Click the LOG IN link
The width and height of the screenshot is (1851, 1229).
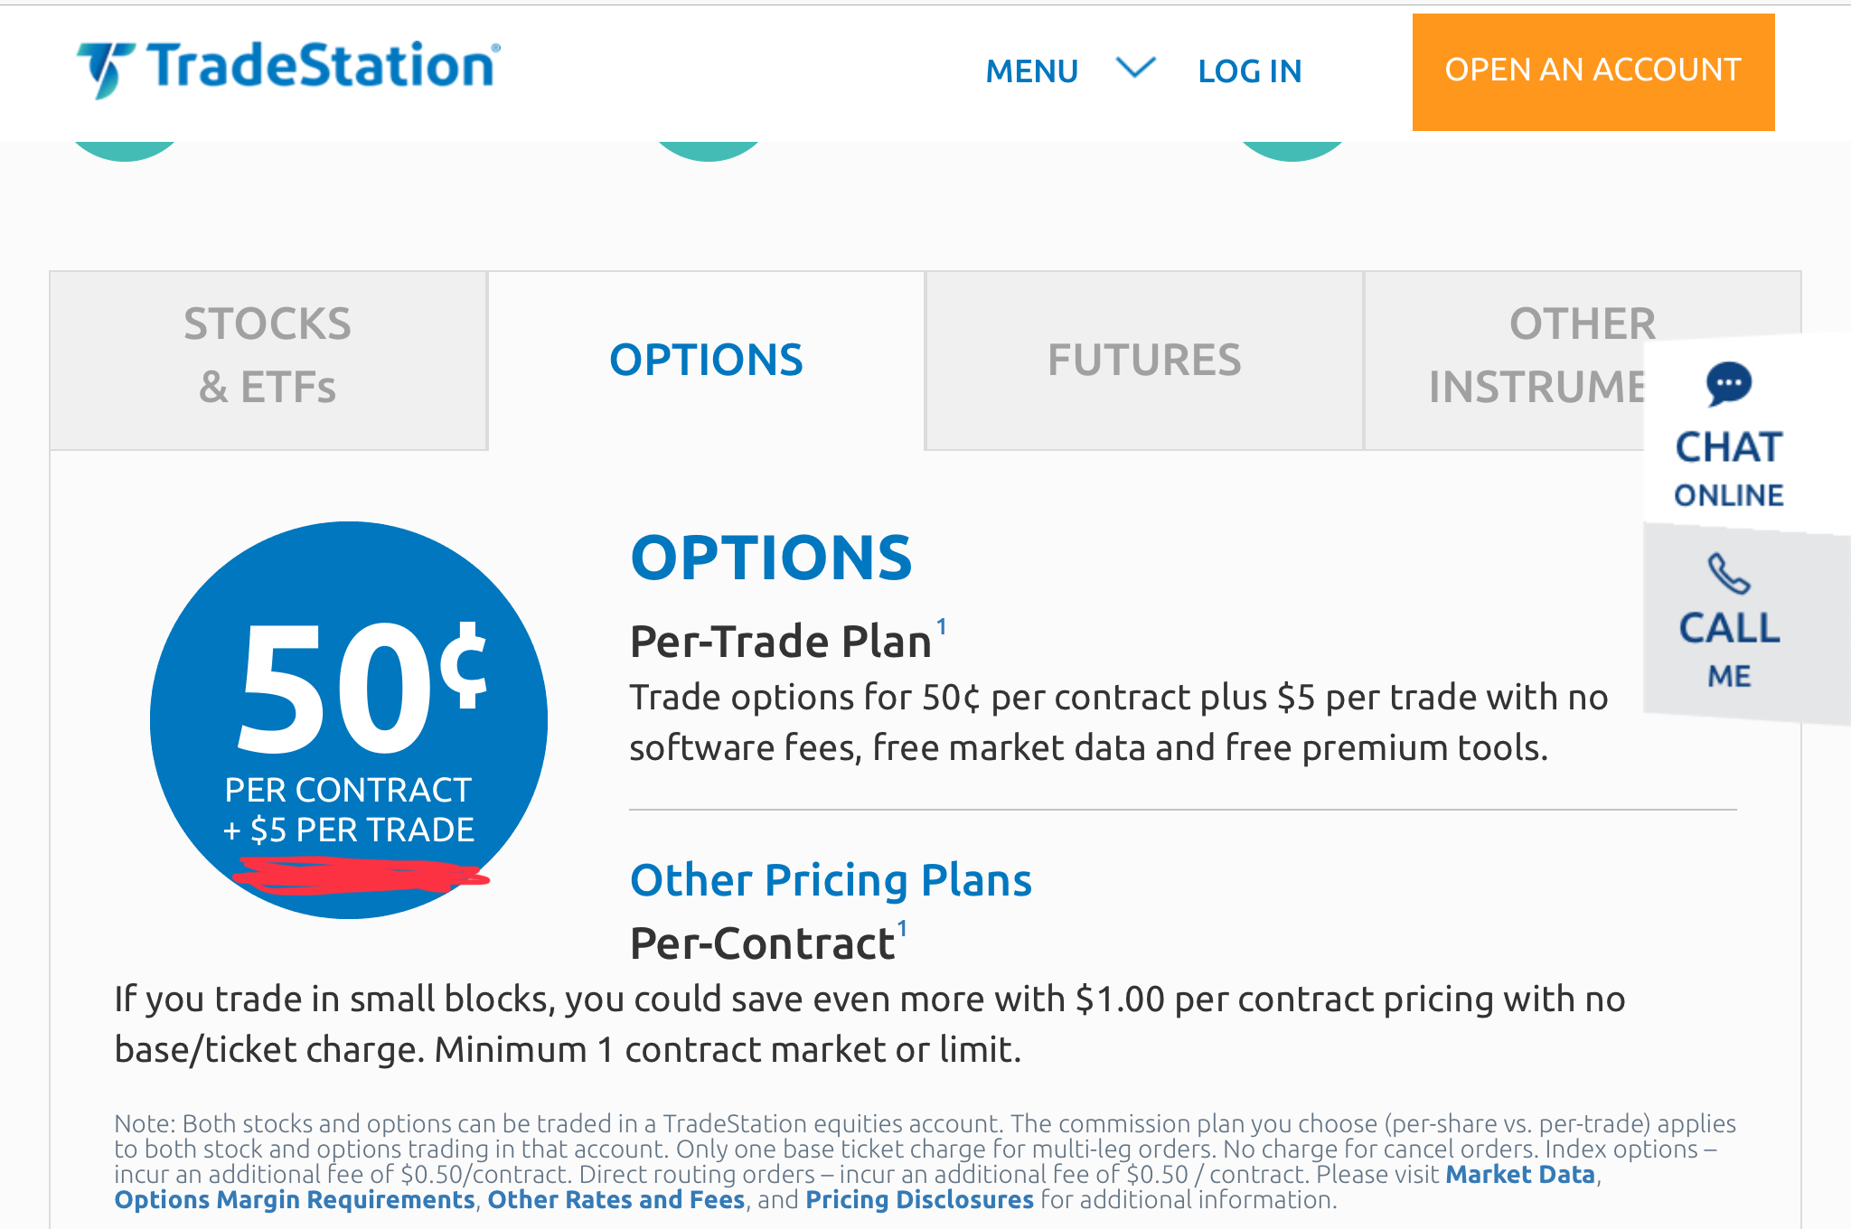tap(1250, 70)
